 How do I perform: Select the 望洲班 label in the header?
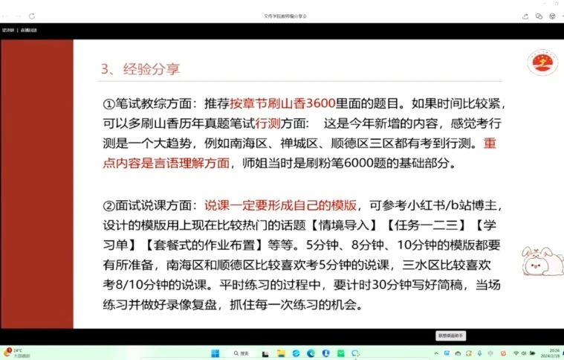9,30
